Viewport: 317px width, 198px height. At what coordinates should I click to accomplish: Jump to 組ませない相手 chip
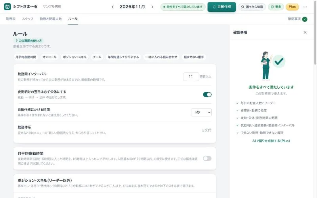click(194, 57)
